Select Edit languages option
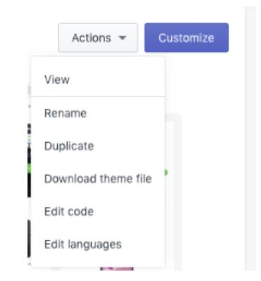261x281 pixels. point(98,244)
